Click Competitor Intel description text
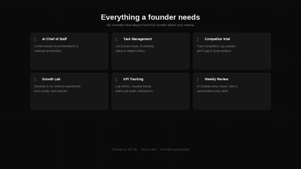 (216, 49)
